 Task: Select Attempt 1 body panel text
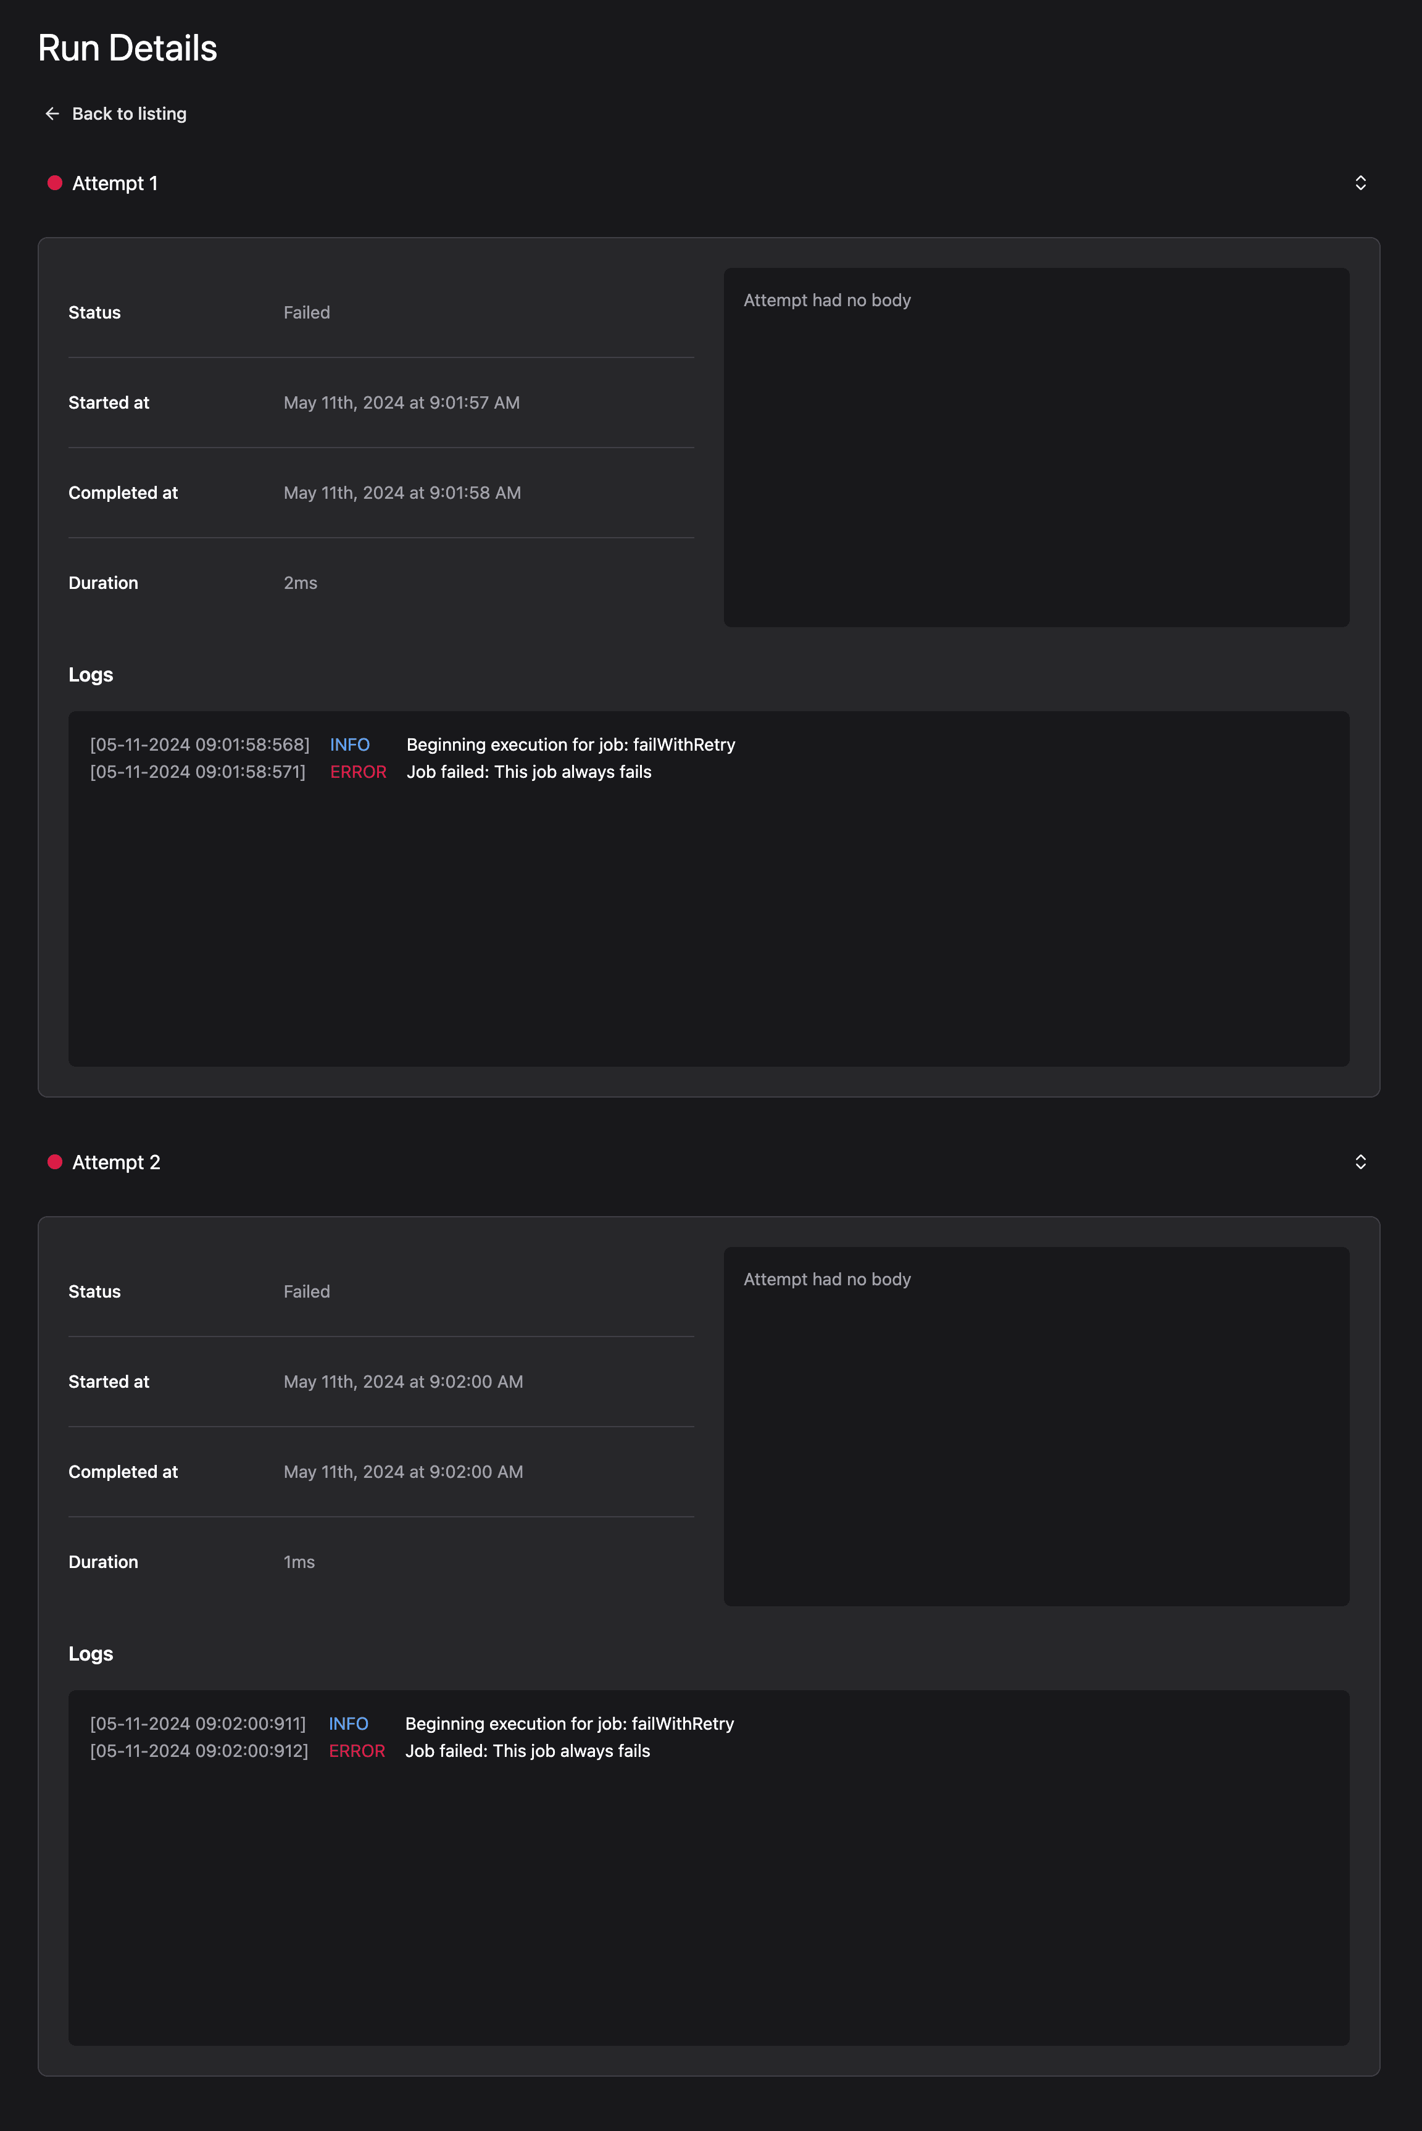pos(827,300)
